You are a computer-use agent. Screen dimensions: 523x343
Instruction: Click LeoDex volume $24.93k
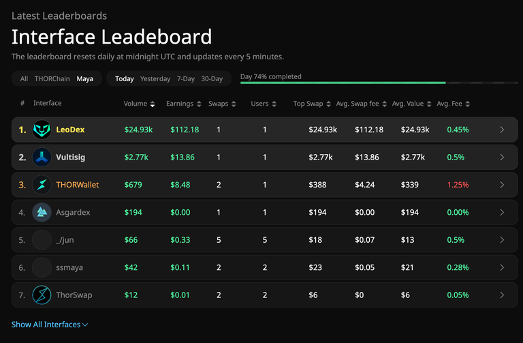(138, 130)
